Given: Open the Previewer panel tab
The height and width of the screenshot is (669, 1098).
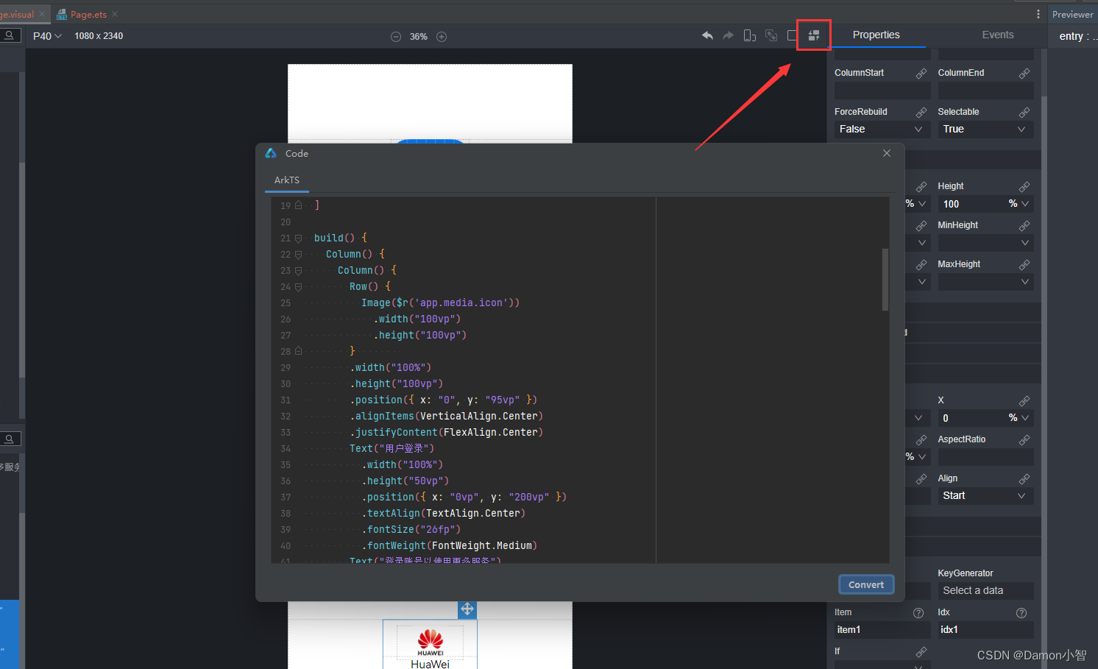Looking at the screenshot, I should coord(1072,14).
